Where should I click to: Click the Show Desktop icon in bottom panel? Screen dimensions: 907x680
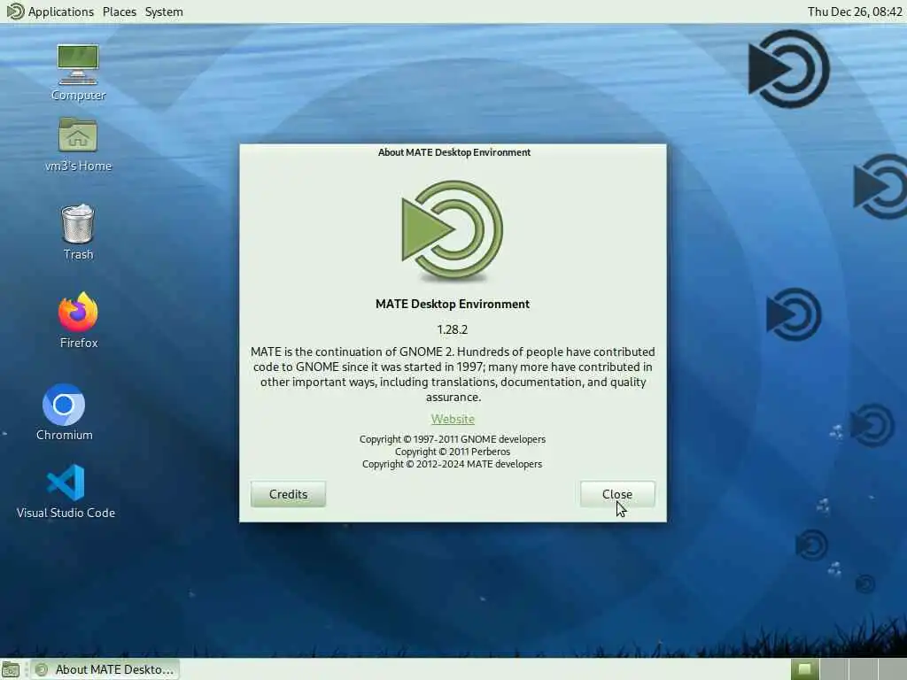pos(11,669)
